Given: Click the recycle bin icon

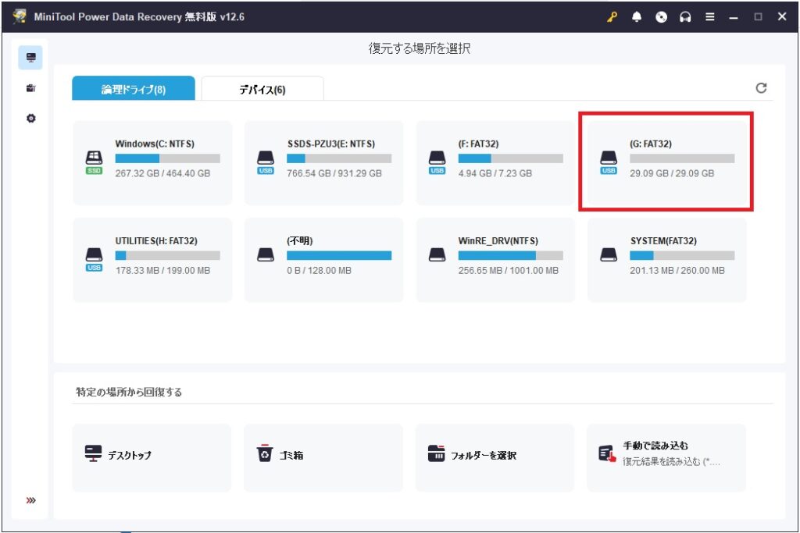Looking at the screenshot, I should [264, 453].
